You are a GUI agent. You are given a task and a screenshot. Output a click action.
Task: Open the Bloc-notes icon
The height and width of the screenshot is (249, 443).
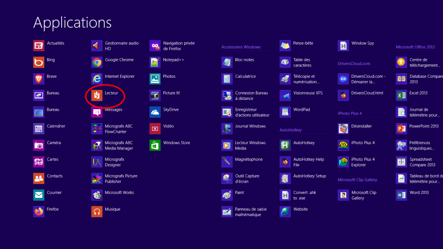pyautogui.click(x=227, y=62)
